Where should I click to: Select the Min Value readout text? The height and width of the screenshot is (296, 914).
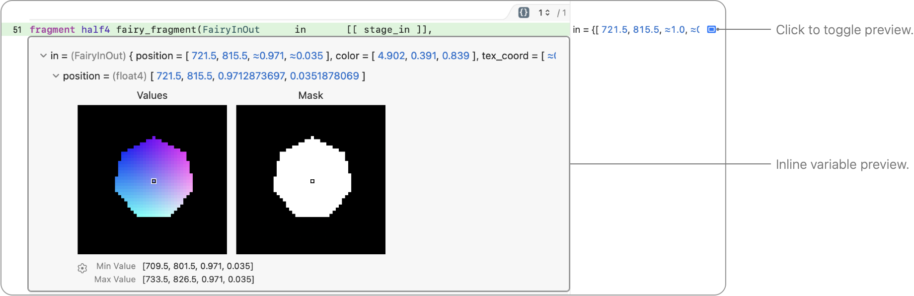pos(198,266)
